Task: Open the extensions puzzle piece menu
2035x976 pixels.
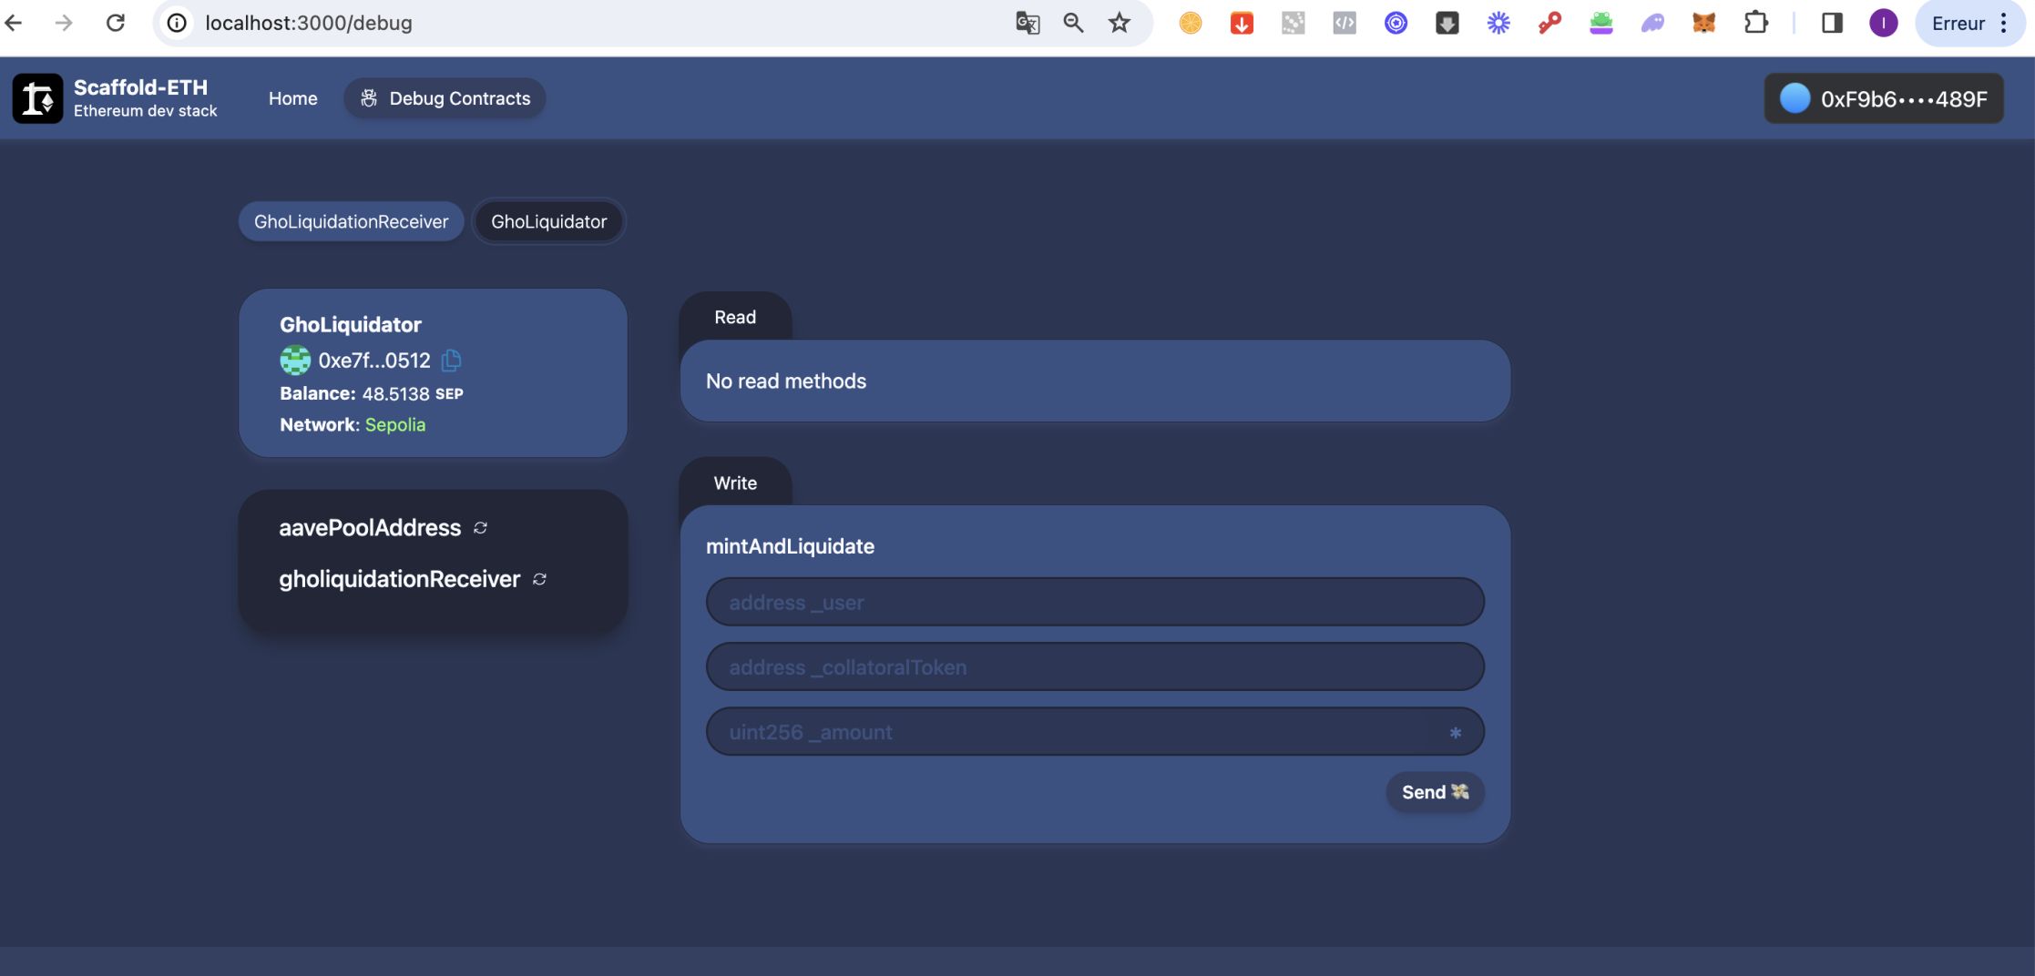Action: pyautogui.click(x=1755, y=23)
